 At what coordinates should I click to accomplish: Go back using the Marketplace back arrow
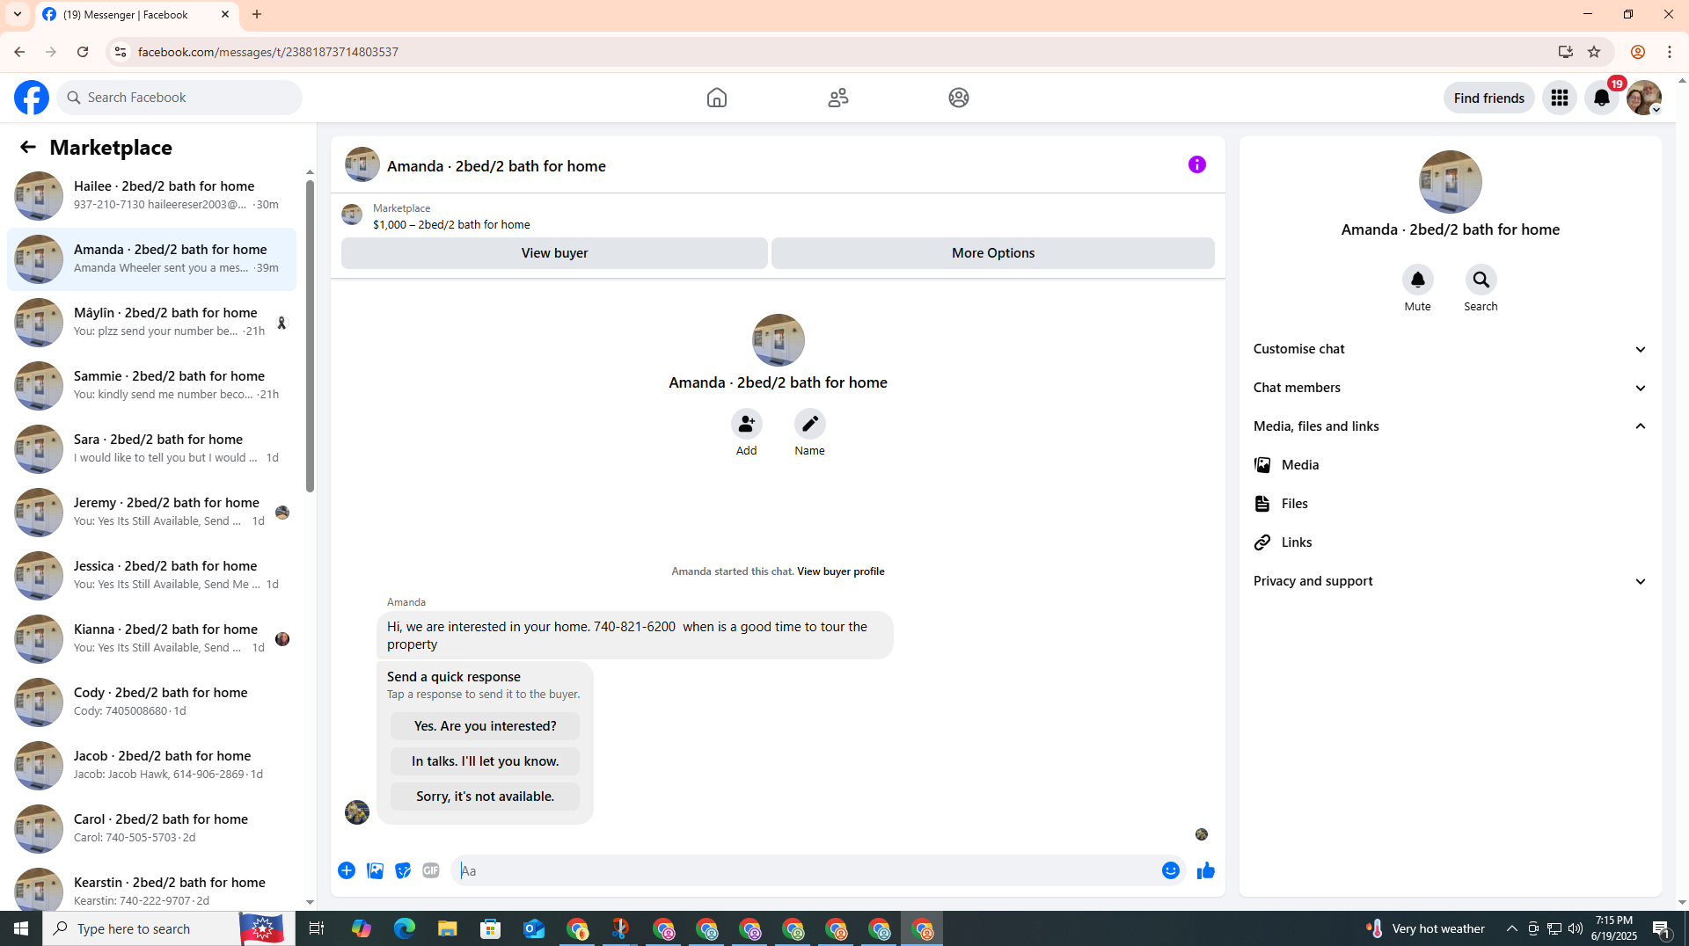point(28,147)
